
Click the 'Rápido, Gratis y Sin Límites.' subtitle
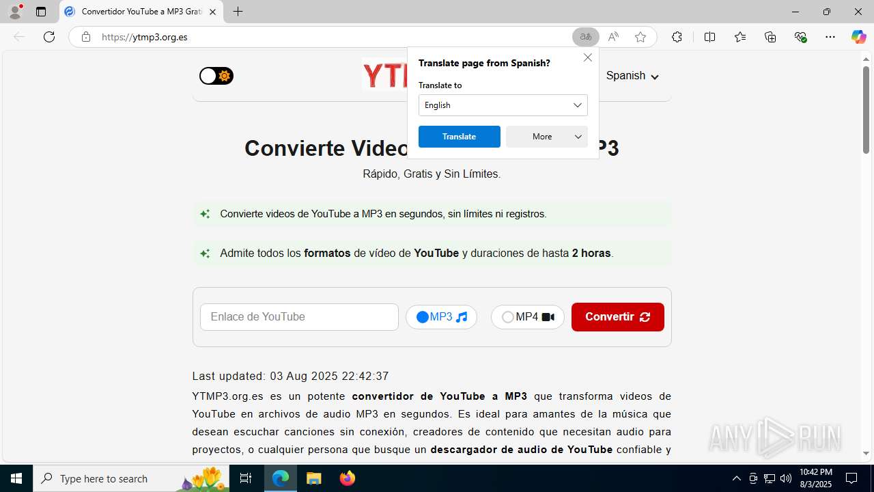click(x=432, y=174)
